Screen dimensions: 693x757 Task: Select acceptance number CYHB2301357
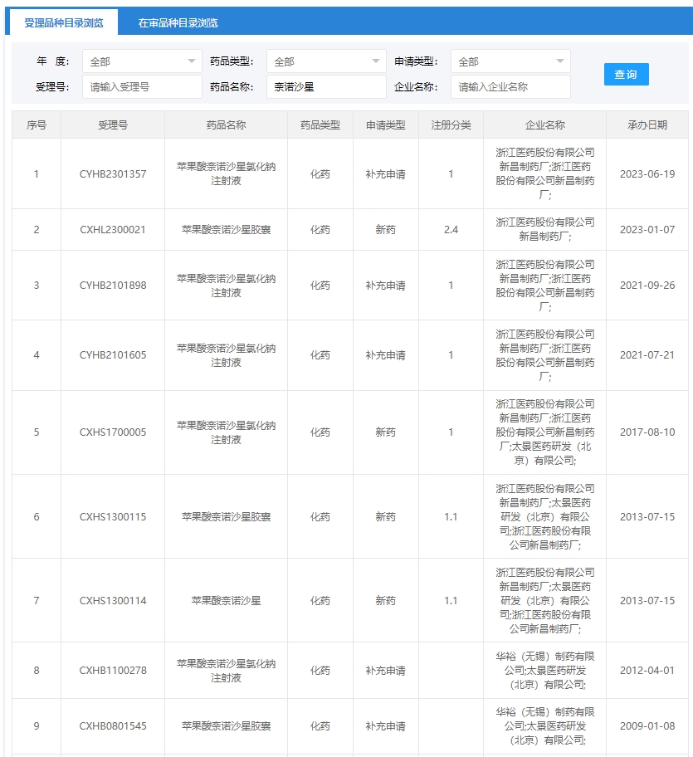(113, 173)
